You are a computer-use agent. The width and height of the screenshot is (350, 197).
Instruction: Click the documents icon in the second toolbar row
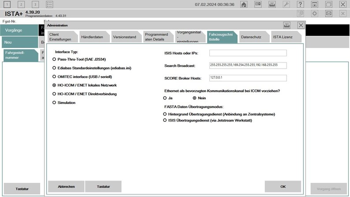301,14
